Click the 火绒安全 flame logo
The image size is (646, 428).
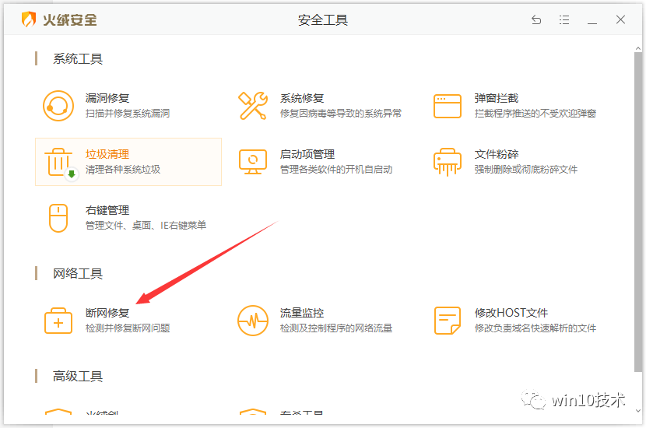[29, 19]
